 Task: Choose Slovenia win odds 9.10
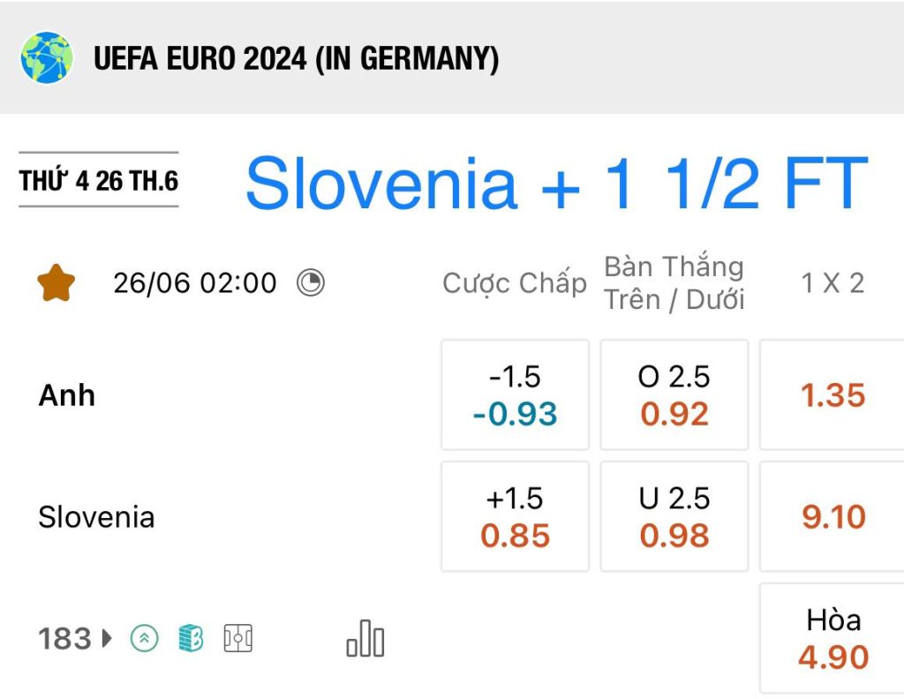(832, 516)
